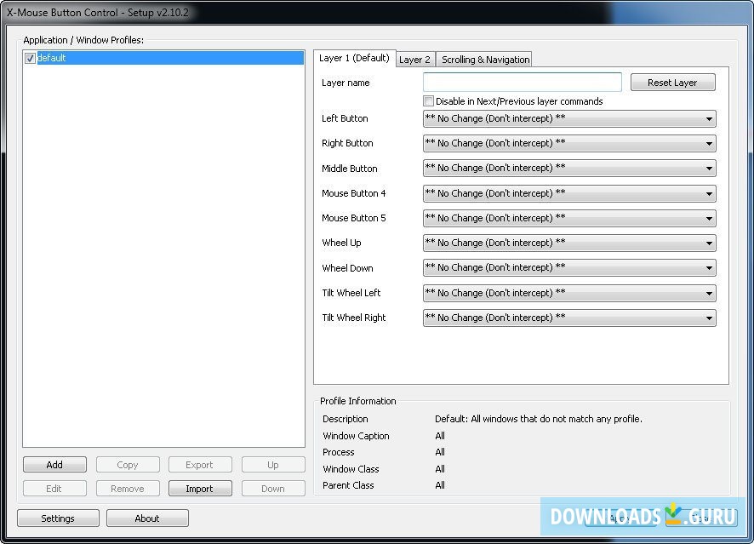754x544 pixels.
Task: Toggle the default profile checkbox
Action: (30, 58)
